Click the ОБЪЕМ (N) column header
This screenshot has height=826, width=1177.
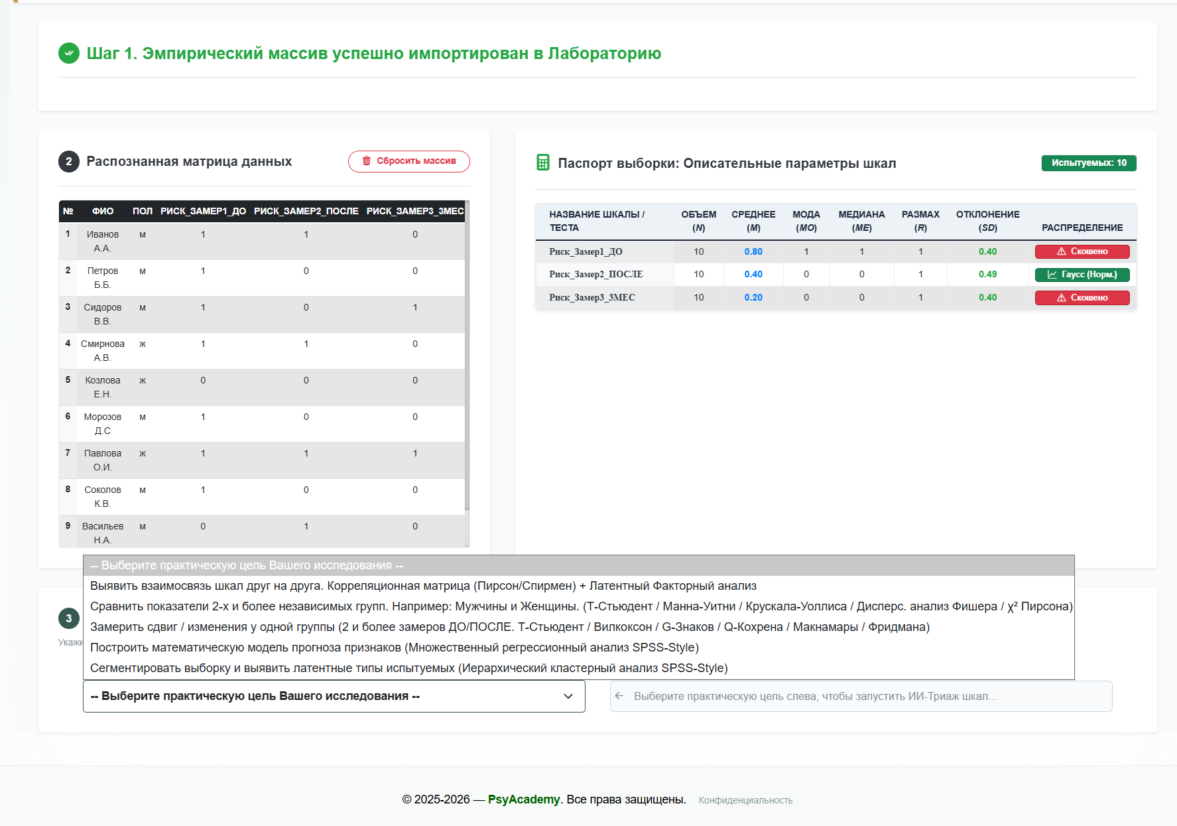point(699,221)
